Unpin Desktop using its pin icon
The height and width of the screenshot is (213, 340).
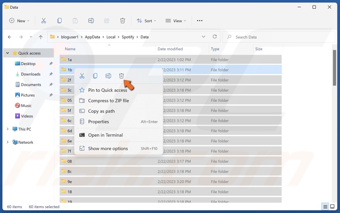(51, 64)
